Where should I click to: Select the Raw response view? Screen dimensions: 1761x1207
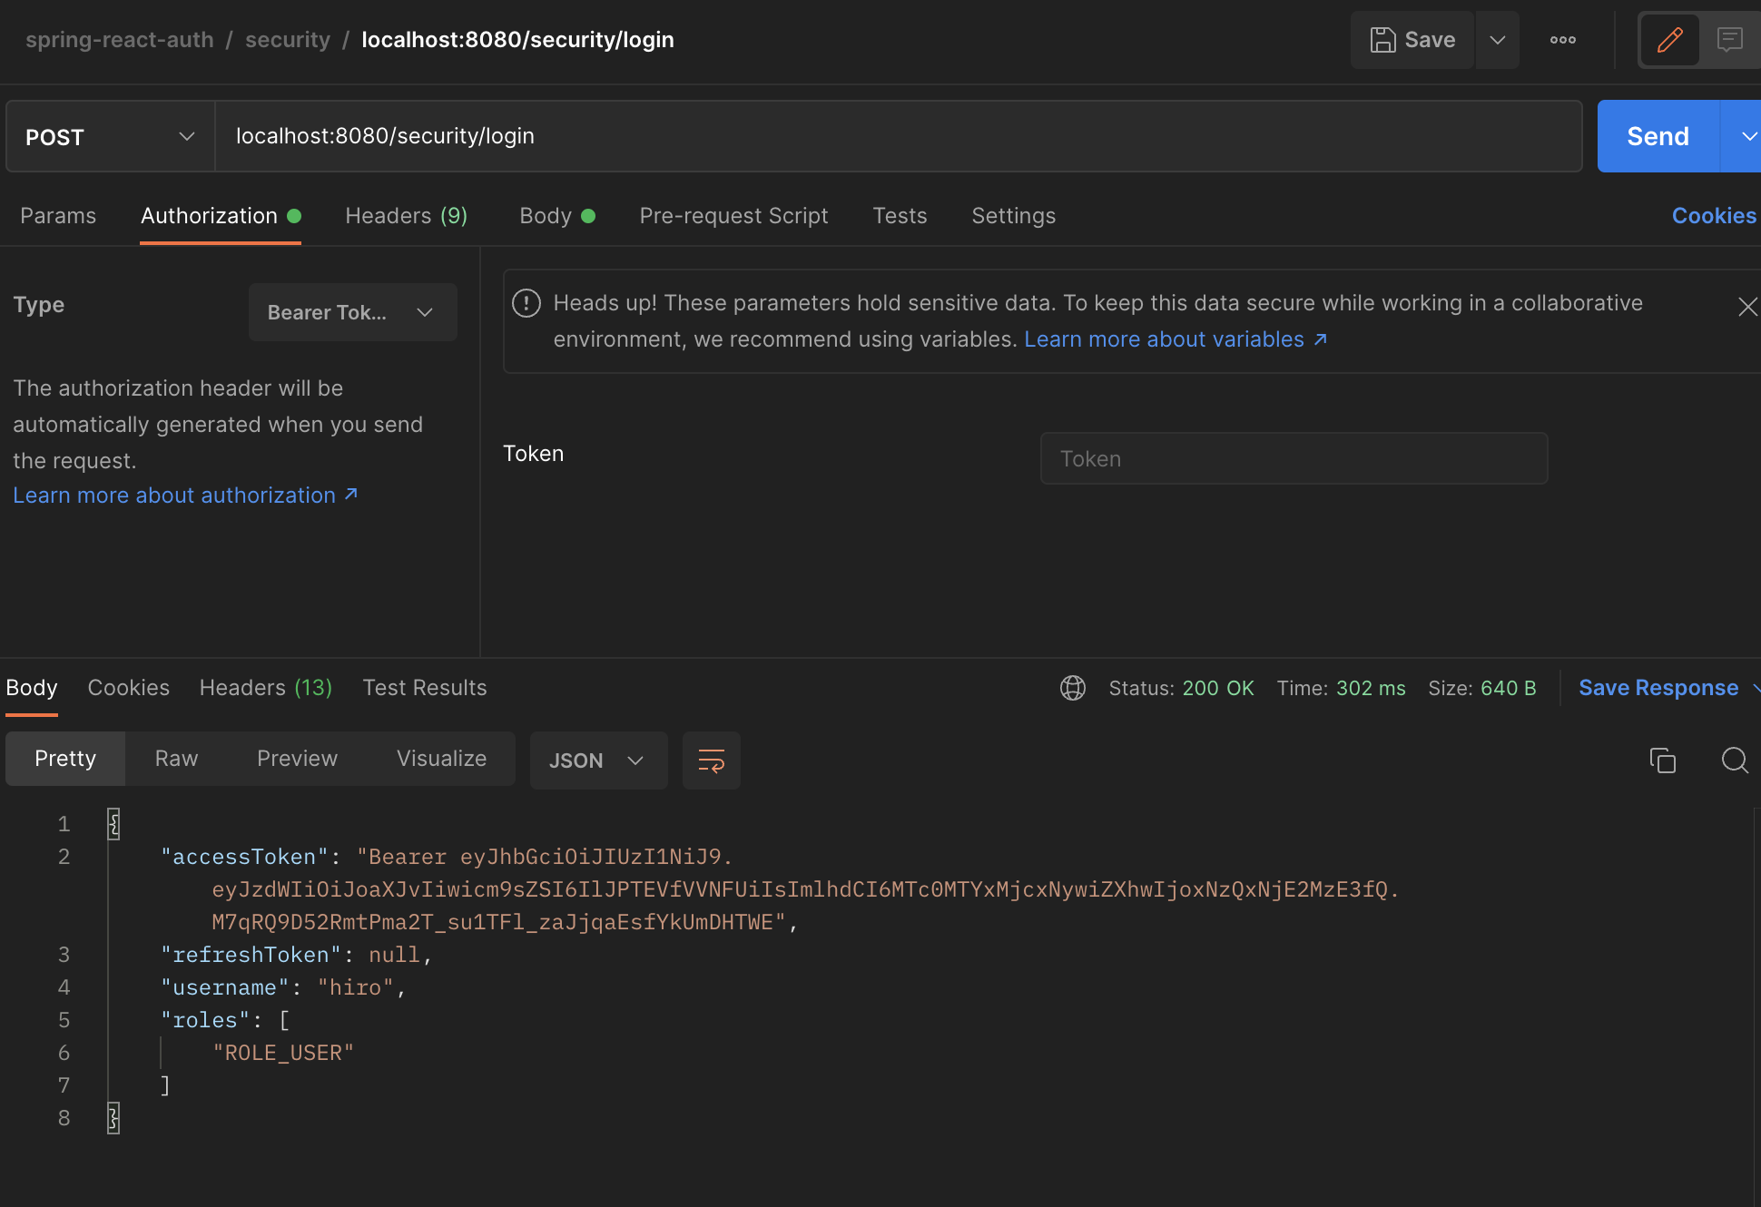(176, 759)
